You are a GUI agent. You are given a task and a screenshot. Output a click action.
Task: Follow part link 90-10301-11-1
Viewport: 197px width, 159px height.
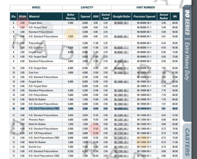point(121,73)
